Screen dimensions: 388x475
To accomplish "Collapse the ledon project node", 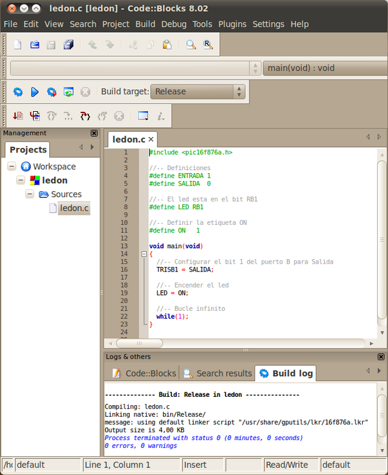I will tap(21, 180).
